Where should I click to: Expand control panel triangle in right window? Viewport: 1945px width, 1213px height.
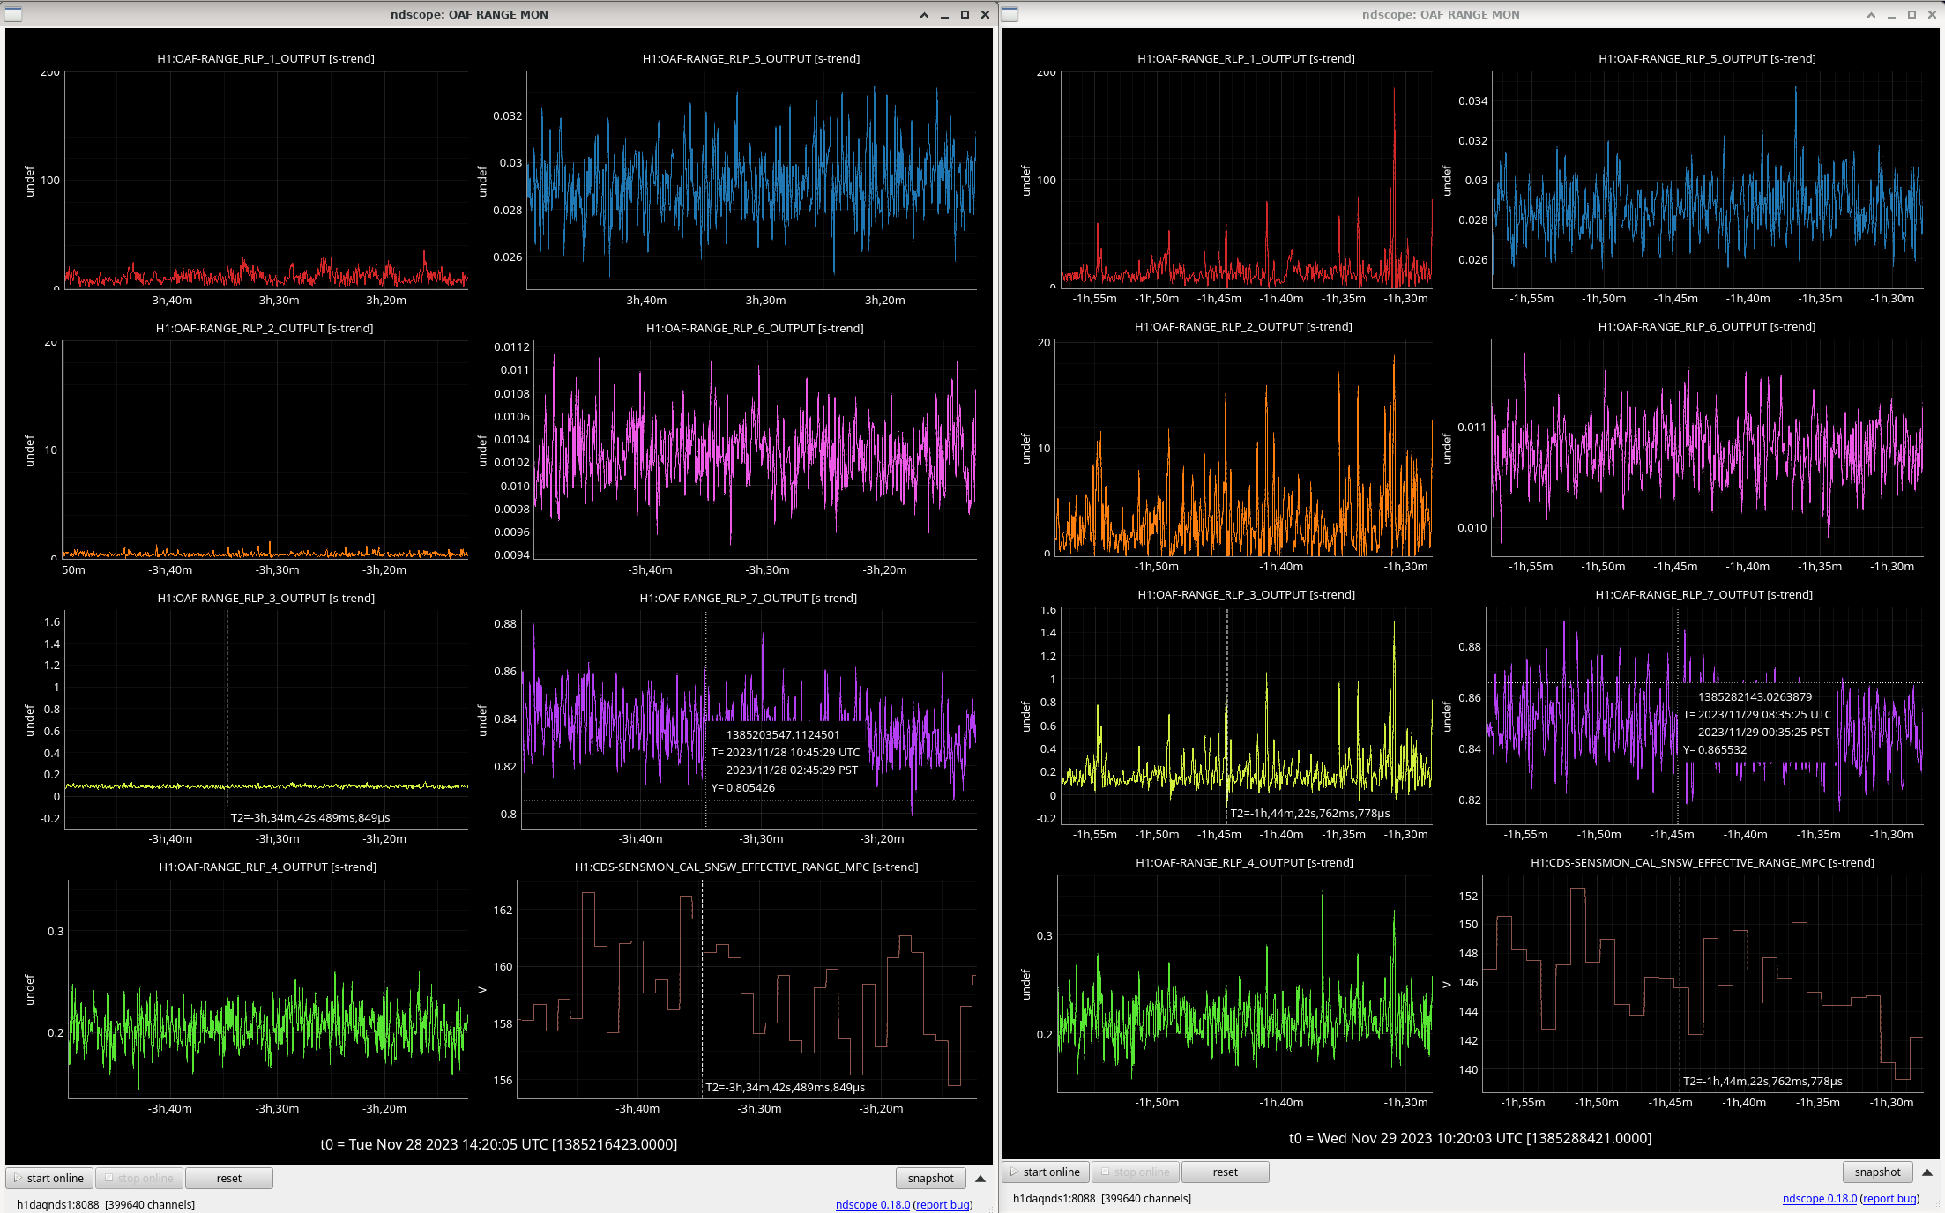click(x=1926, y=1172)
